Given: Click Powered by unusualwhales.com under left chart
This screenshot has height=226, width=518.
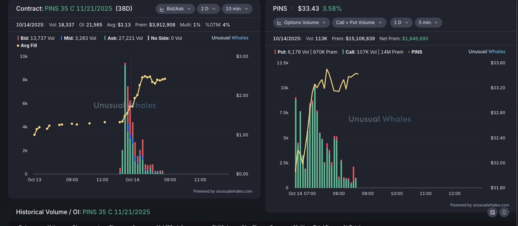Looking at the screenshot, I should (222, 191).
